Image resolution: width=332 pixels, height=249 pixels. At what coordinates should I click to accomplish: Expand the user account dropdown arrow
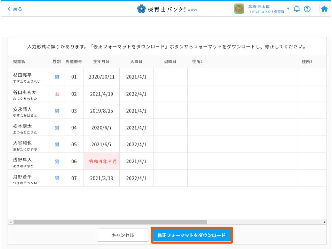click(288, 8)
